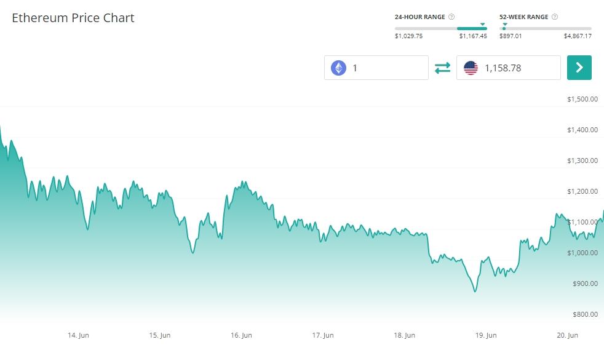Click the 24-hour range triangle marker
The height and width of the screenshot is (345, 604).
coord(483,24)
